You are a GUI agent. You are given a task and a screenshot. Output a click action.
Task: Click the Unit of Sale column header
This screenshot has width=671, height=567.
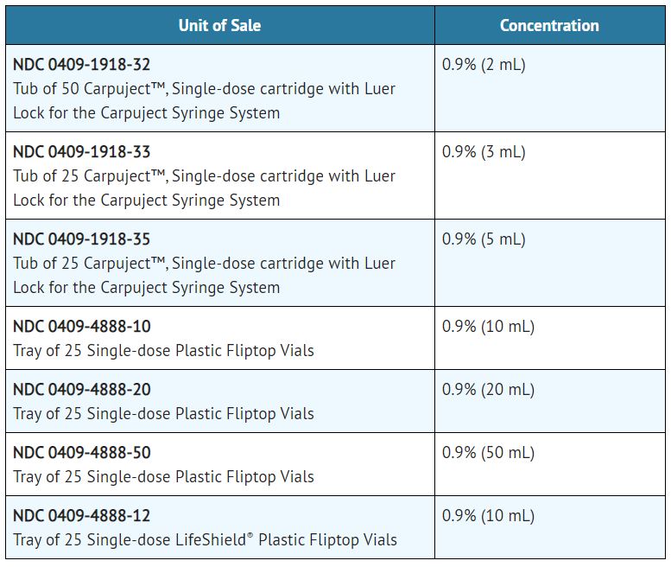[x=219, y=25]
